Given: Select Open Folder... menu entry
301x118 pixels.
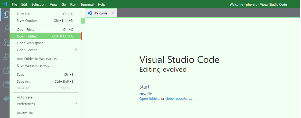Looking at the screenshot, I should [45, 36].
